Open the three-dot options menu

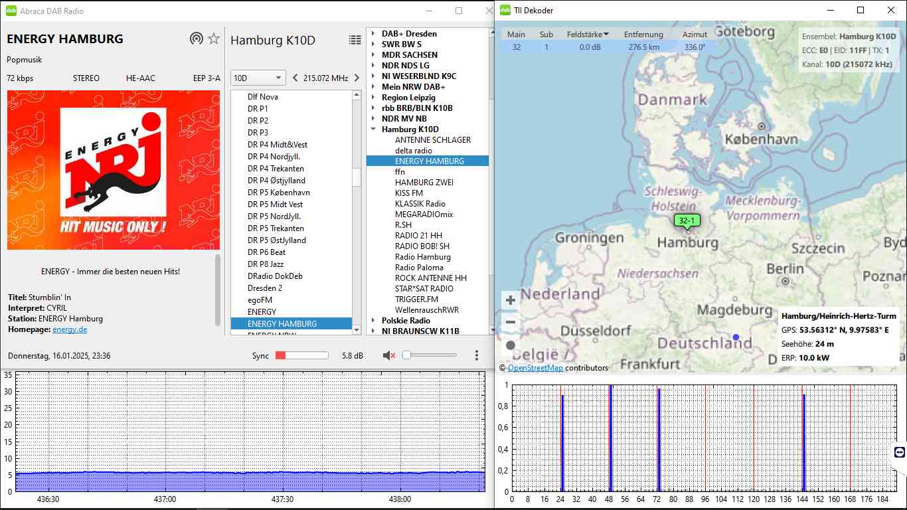(477, 356)
